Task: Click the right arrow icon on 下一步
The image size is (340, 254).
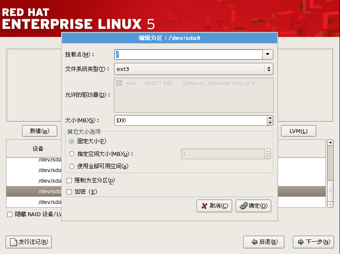Action: click(x=301, y=242)
